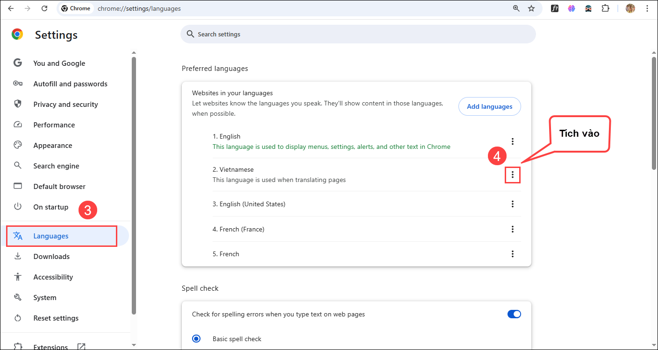Click the Search settings field

tap(358, 34)
